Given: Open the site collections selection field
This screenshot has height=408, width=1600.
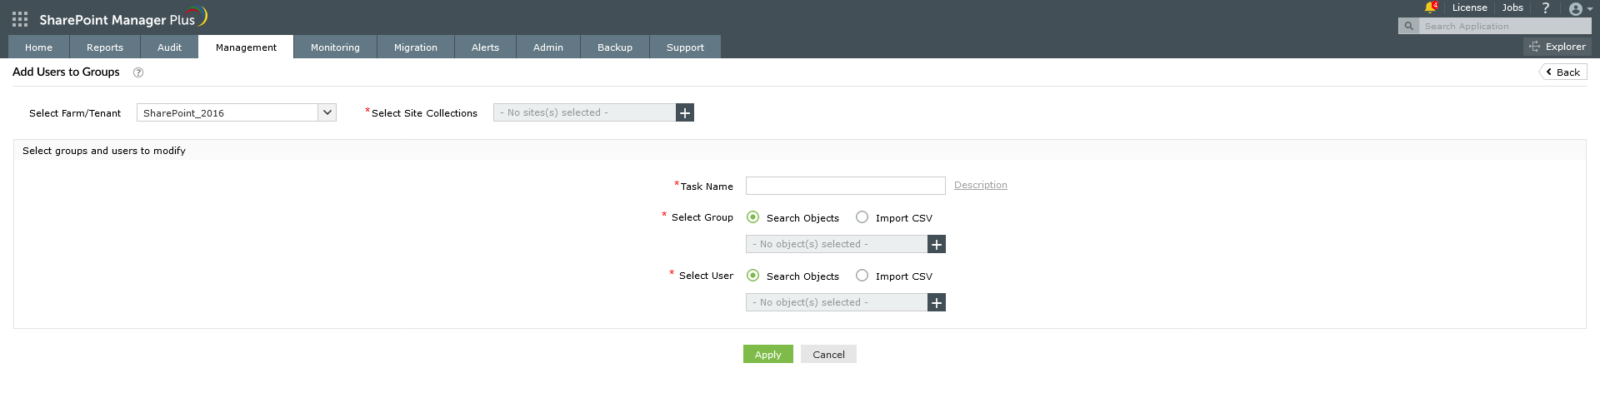Looking at the screenshot, I should coord(584,112).
